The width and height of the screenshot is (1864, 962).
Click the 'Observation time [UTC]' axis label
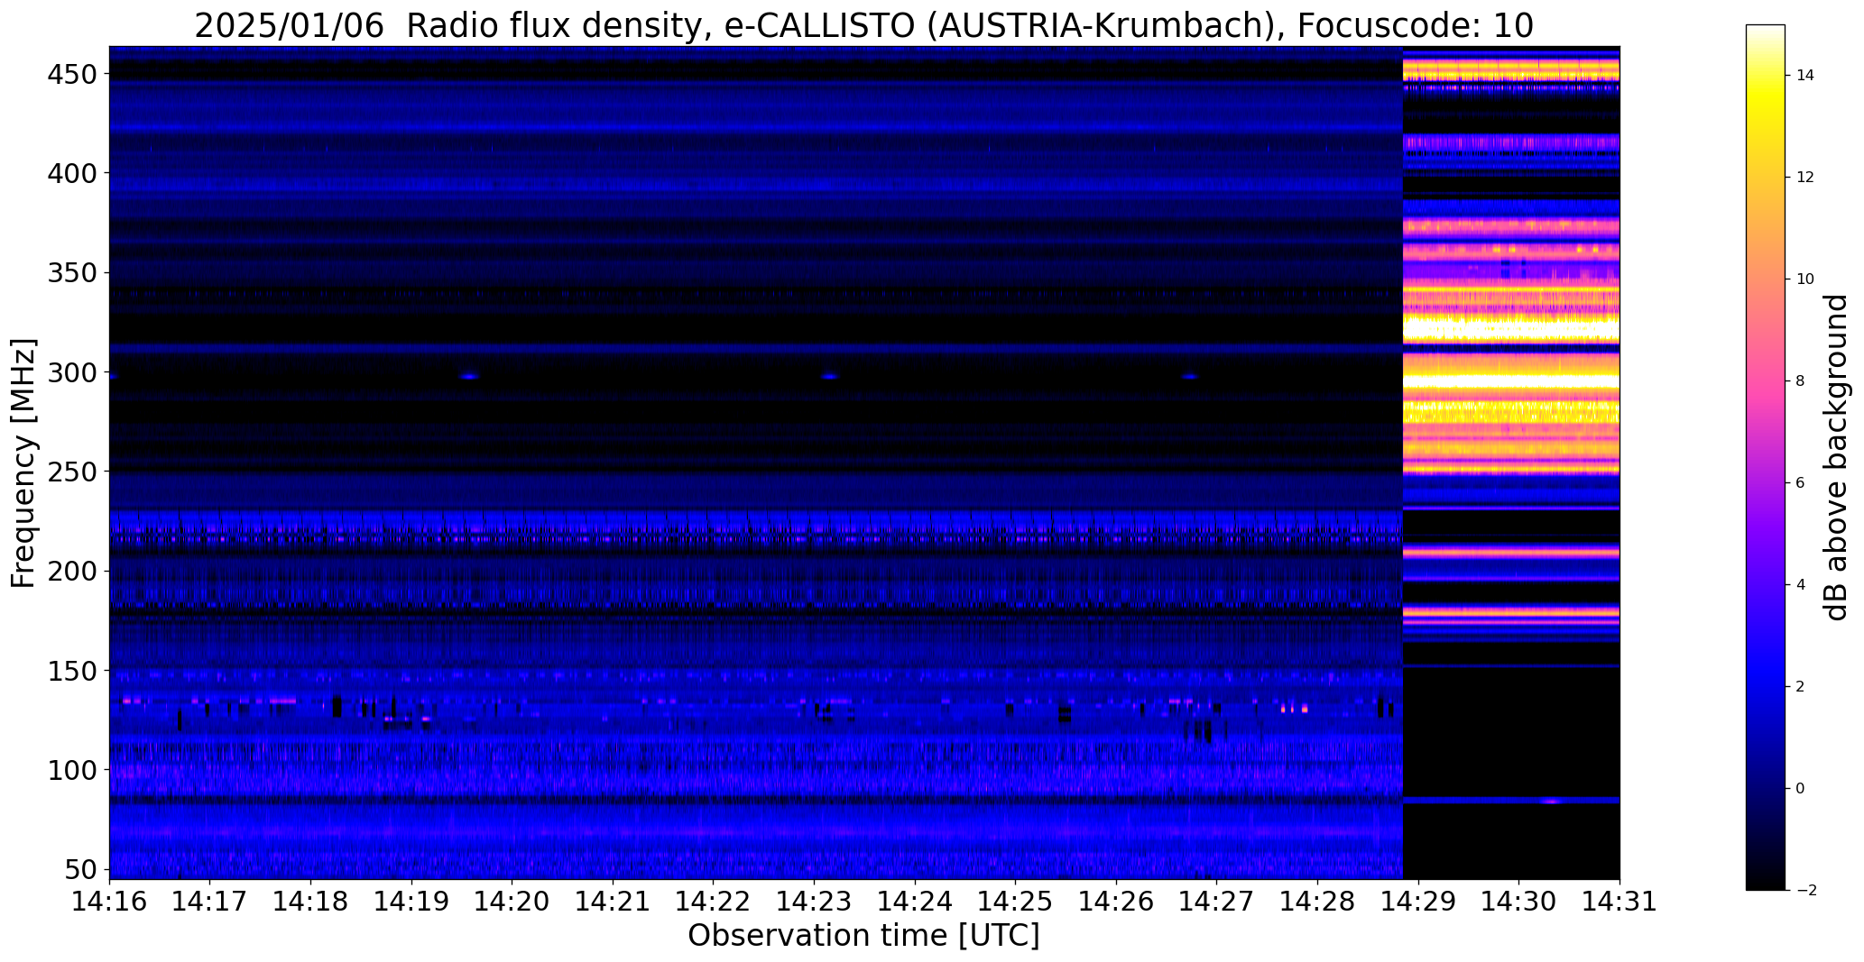pos(863,936)
